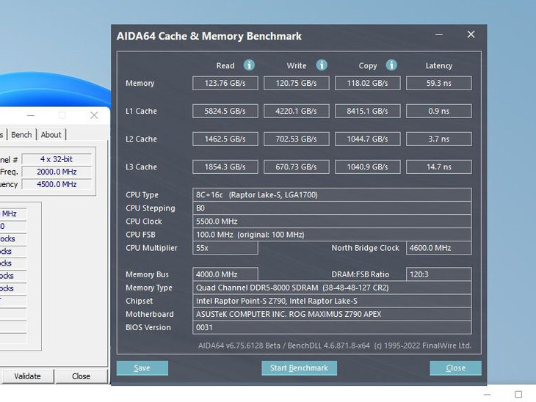Click the AIDA64 Cache & Memory Benchmark title
The width and height of the screenshot is (536, 402).
tap(209, 36)
